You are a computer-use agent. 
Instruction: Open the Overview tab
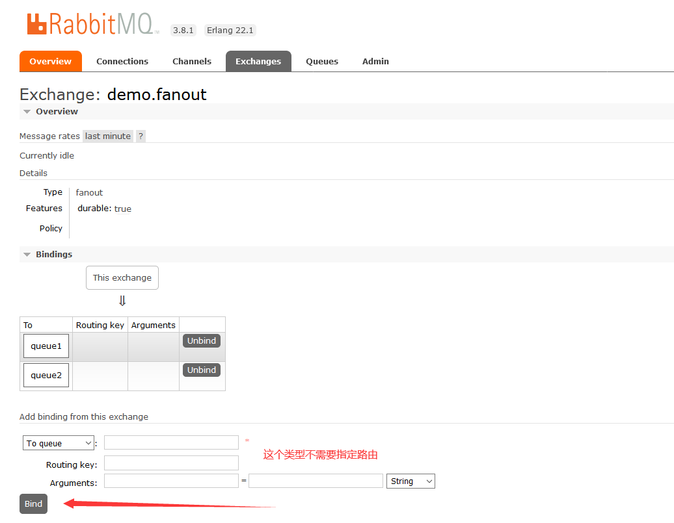(x=50, y=62)
